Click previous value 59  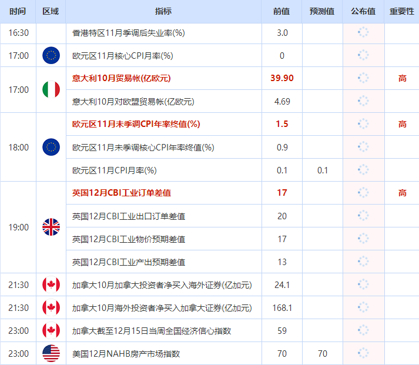point(282,331)
